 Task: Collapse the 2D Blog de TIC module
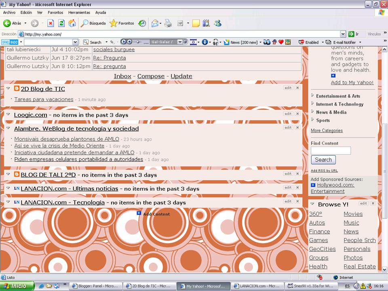tap(8, 88)
